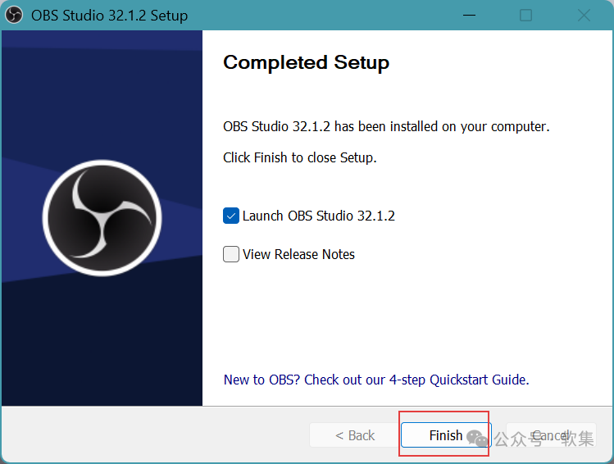Enable View Release Notes checkbox
This screenshot has width=614, height=464.
point(231,254)
